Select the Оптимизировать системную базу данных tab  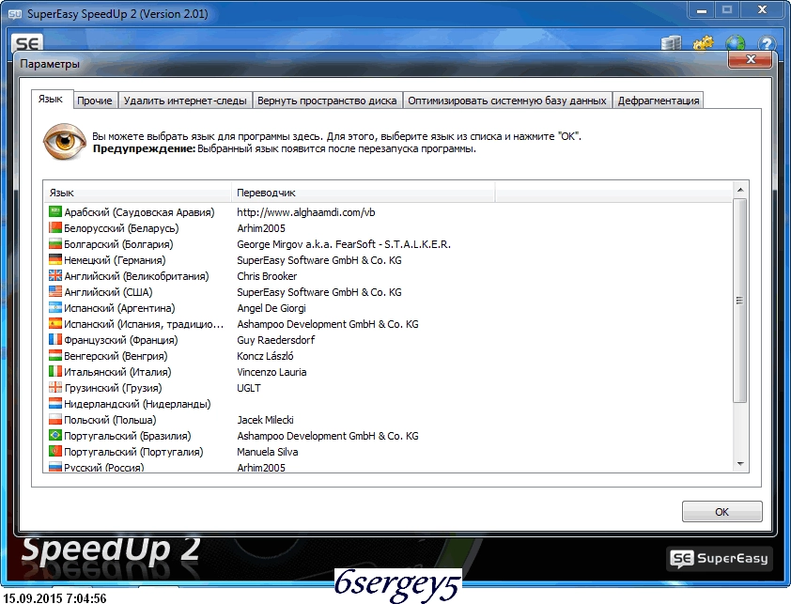click(x=507, y=101)
